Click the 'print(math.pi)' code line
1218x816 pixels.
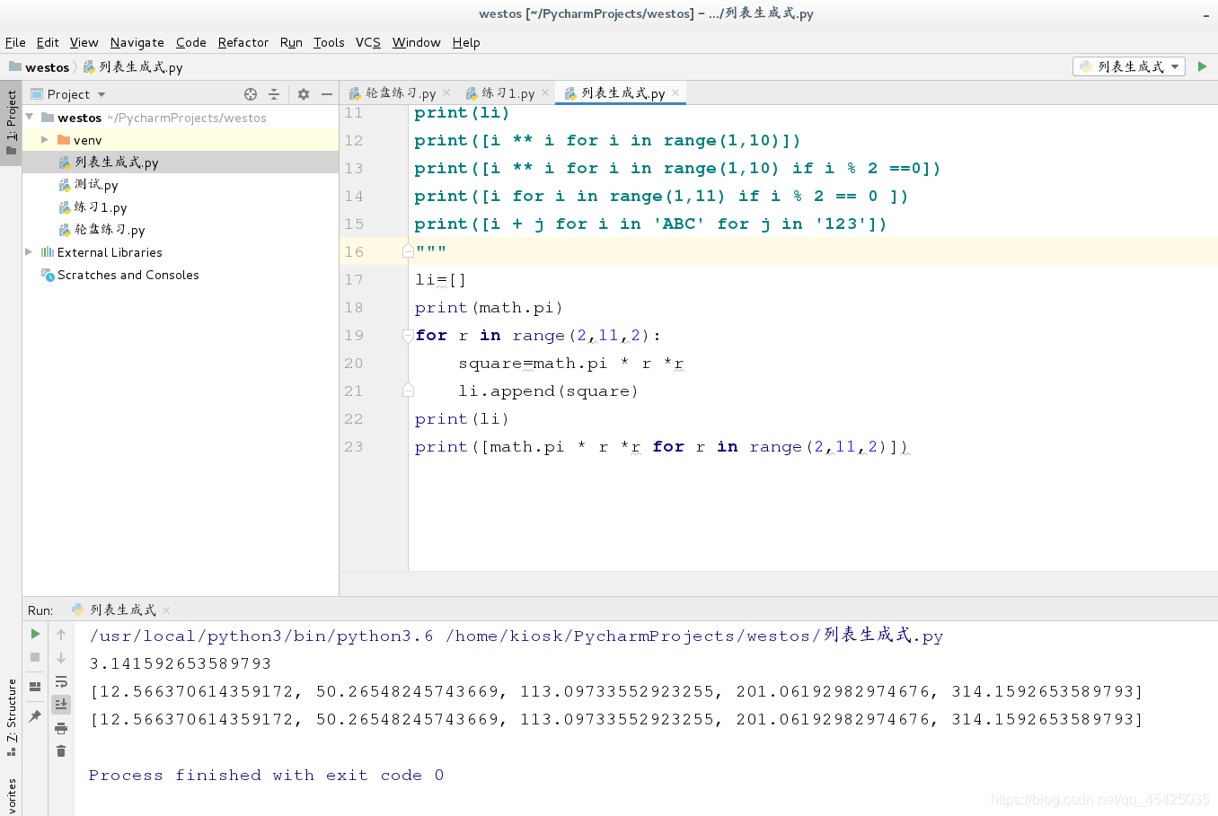tap(489, 307)
